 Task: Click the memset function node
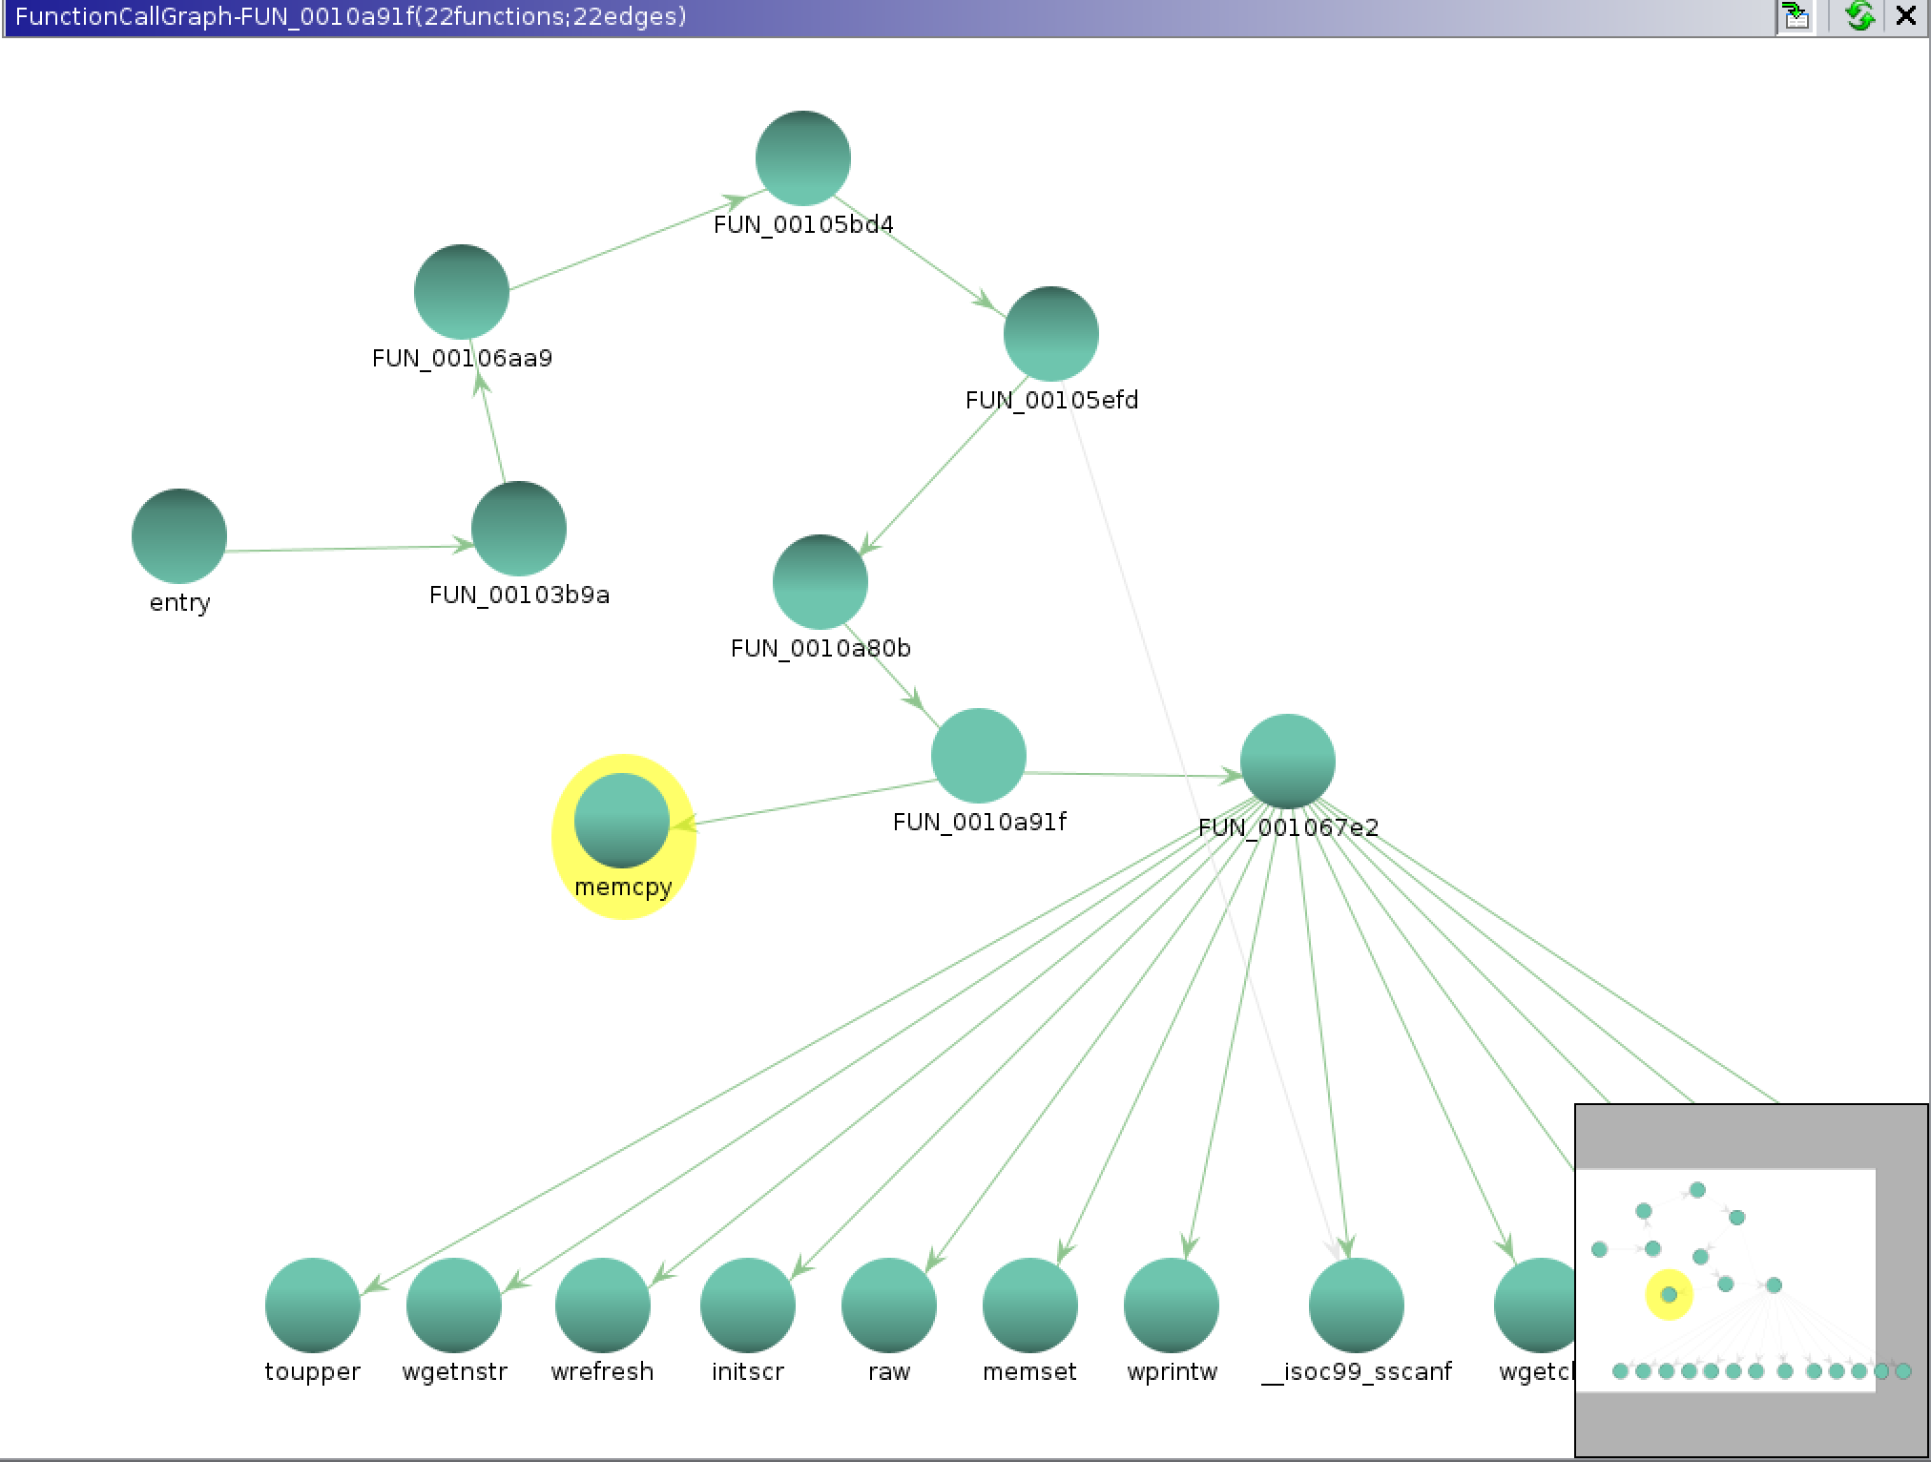click(1030, 1305)
